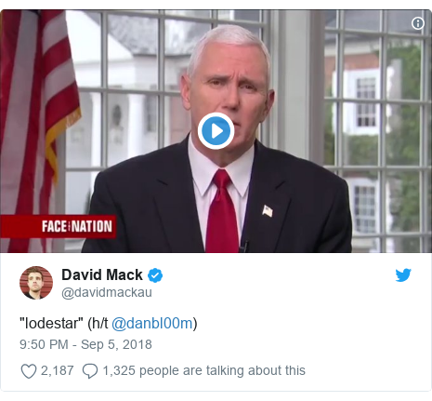Image resolution: width=432 pixels, height=401 pixels.
Task: Click the tweet text "lodestar"
Action: click(51, 324)
